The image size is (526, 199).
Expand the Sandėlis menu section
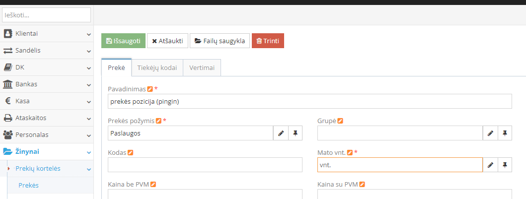47,51
